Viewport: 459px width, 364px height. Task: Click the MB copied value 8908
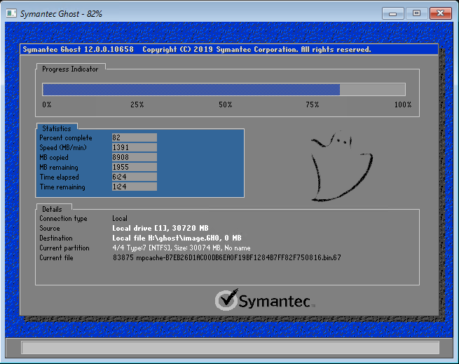(x=135, y=157)
